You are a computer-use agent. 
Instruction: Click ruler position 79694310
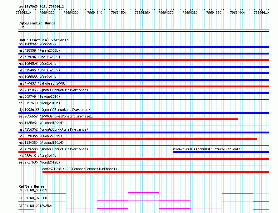[23, 13]
